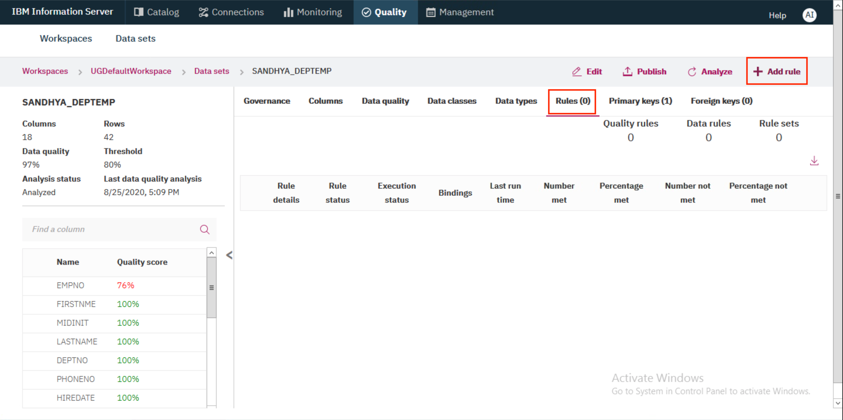Click the Add rule plus icon
The height and width of the screenshot is (420, 843).
point(758,71)
